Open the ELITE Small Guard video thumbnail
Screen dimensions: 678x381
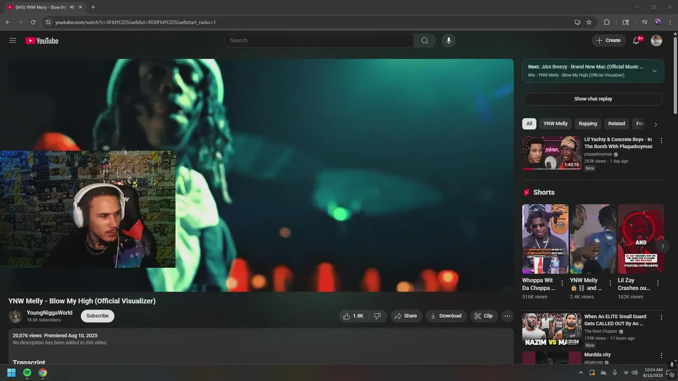click(551, 330)
